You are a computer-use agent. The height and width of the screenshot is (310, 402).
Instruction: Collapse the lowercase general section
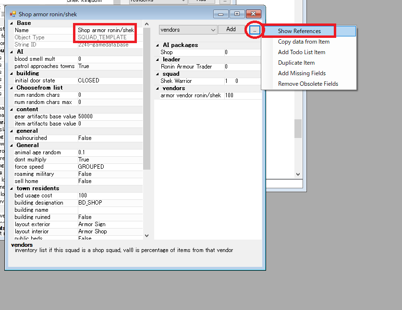pyautogui.click(x=12, y=131)
